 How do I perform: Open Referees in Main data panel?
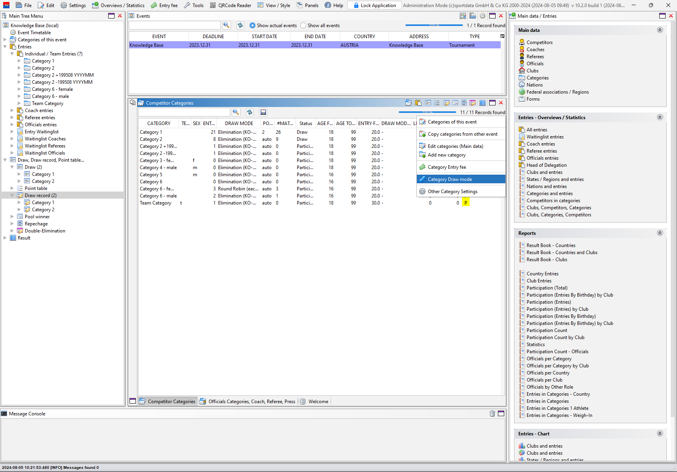click(535, 57)
